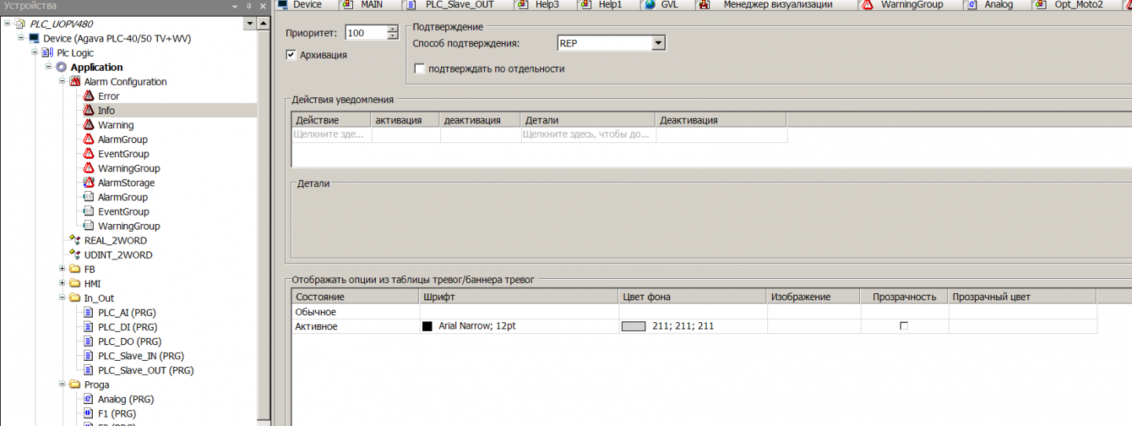Viewport: 1132px width, 426px height.
Task: Click the Alarm Configuration node icon
Action: pyautogui.click(x=75, y=82)
